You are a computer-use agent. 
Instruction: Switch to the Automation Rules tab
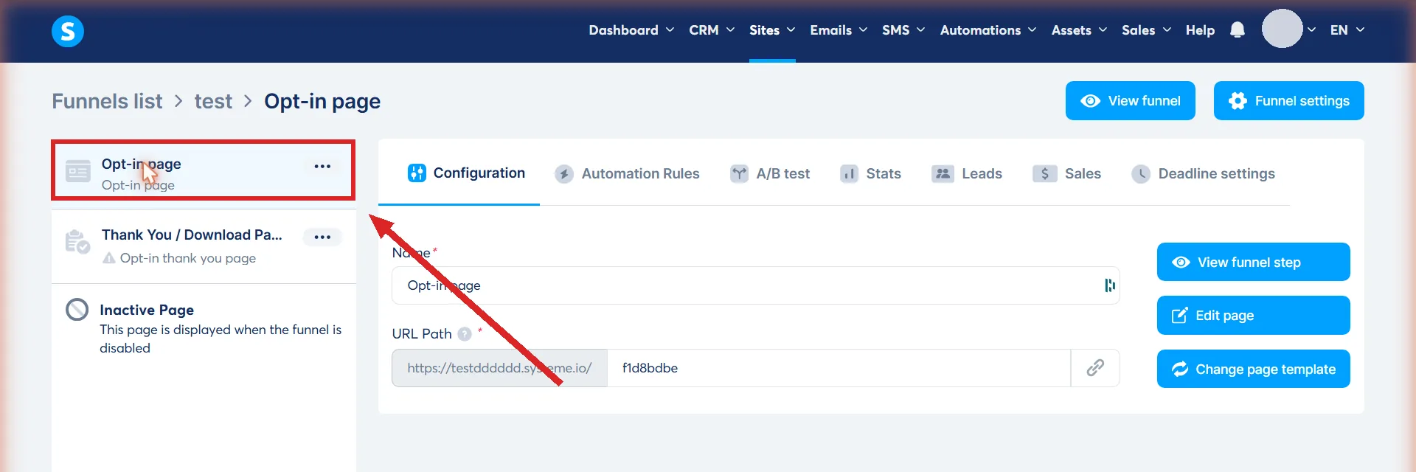tap(627, 173)
